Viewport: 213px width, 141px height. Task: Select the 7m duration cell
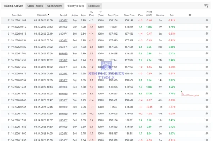[x=160, y=93]
